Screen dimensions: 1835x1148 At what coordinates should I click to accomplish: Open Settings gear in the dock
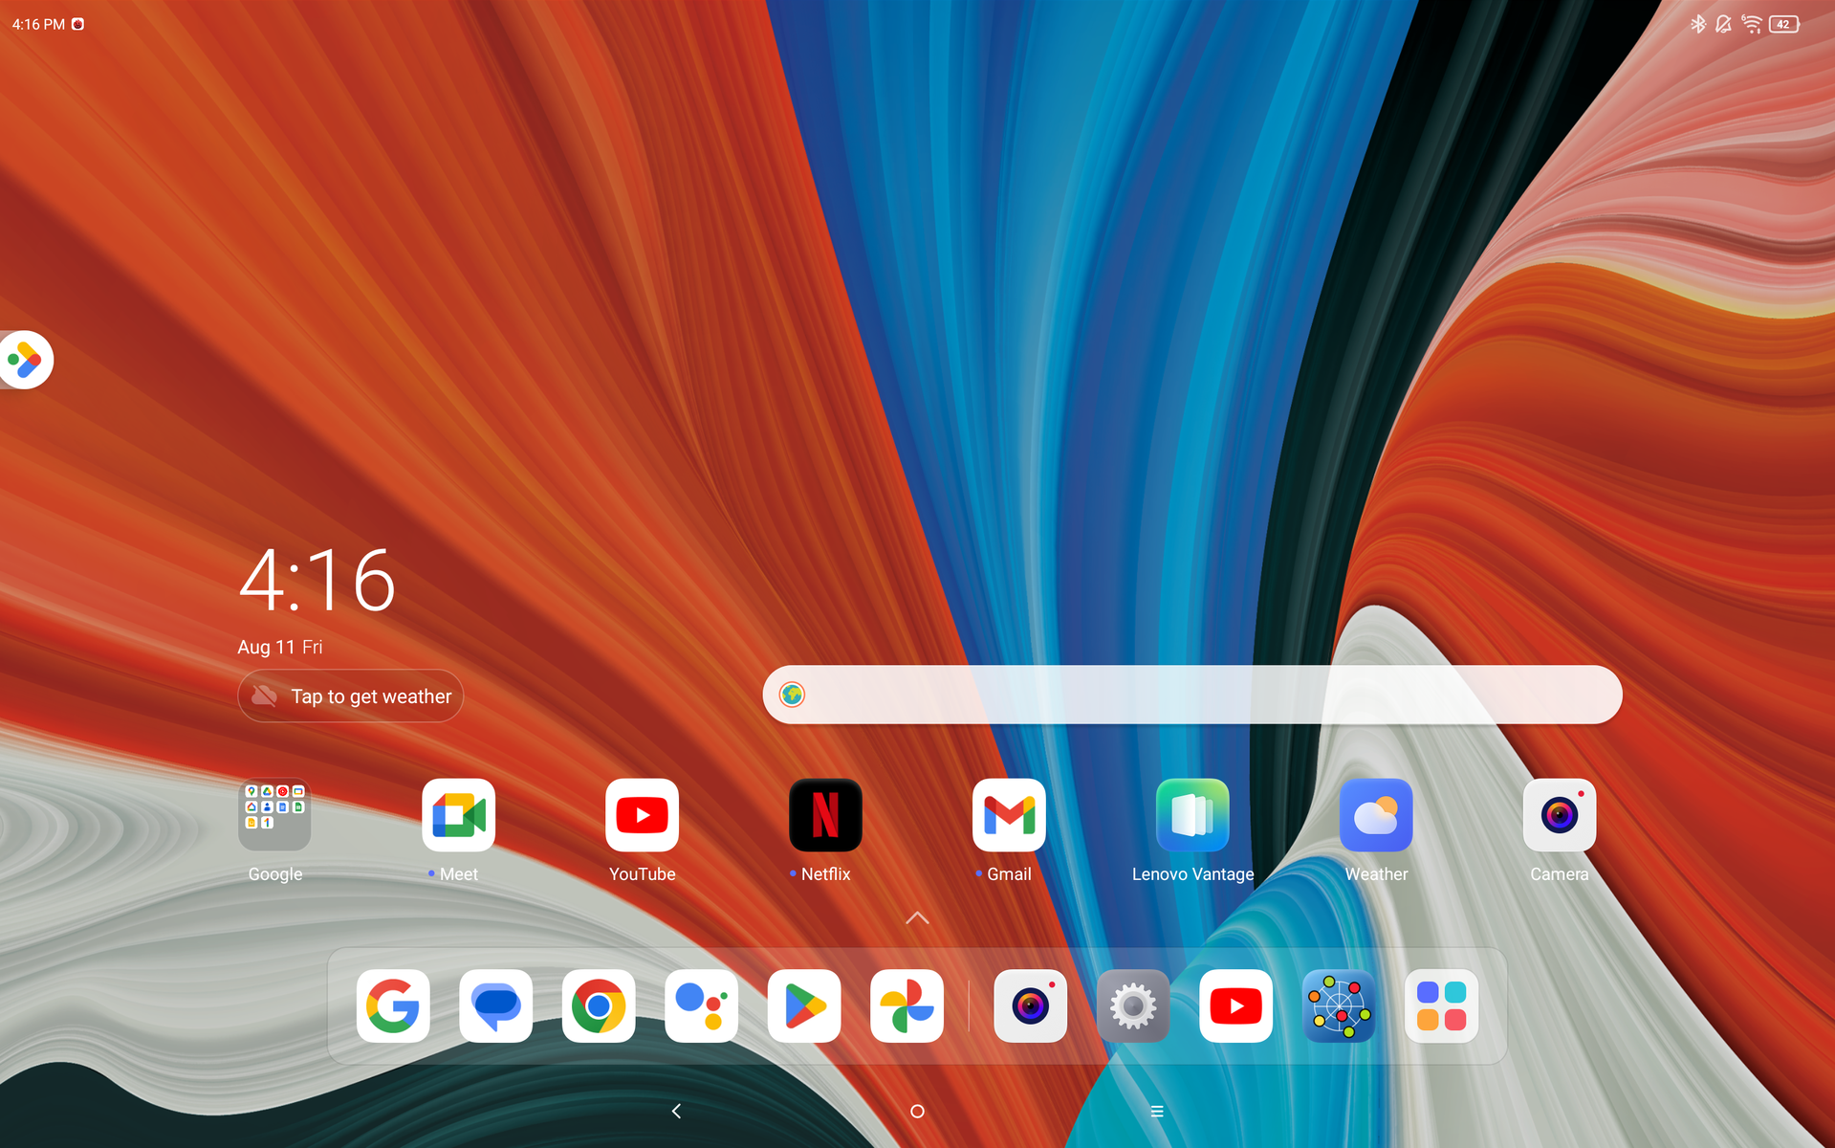pyautogui.click(x=1133, y=1006)
